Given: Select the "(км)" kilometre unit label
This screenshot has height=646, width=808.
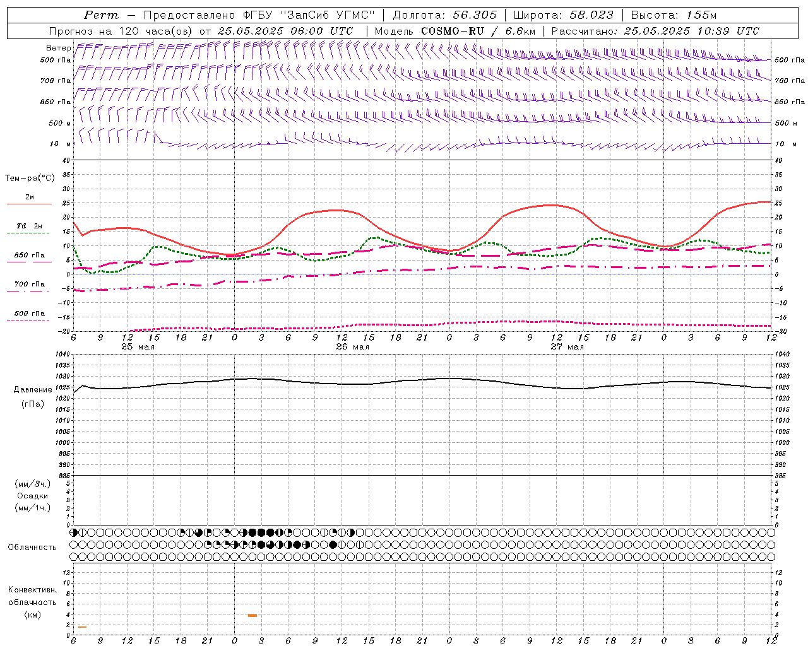Looking at the screenshot, I should [33, 614].
